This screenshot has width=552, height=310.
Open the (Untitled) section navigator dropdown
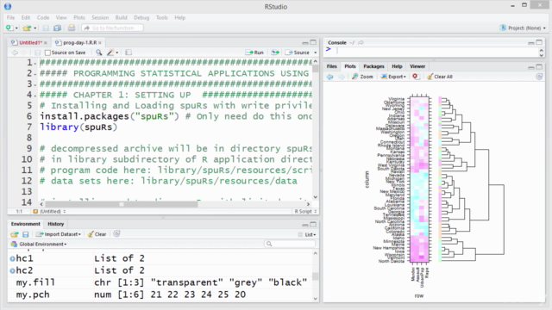pyautogui.click(x=50, y=211)
